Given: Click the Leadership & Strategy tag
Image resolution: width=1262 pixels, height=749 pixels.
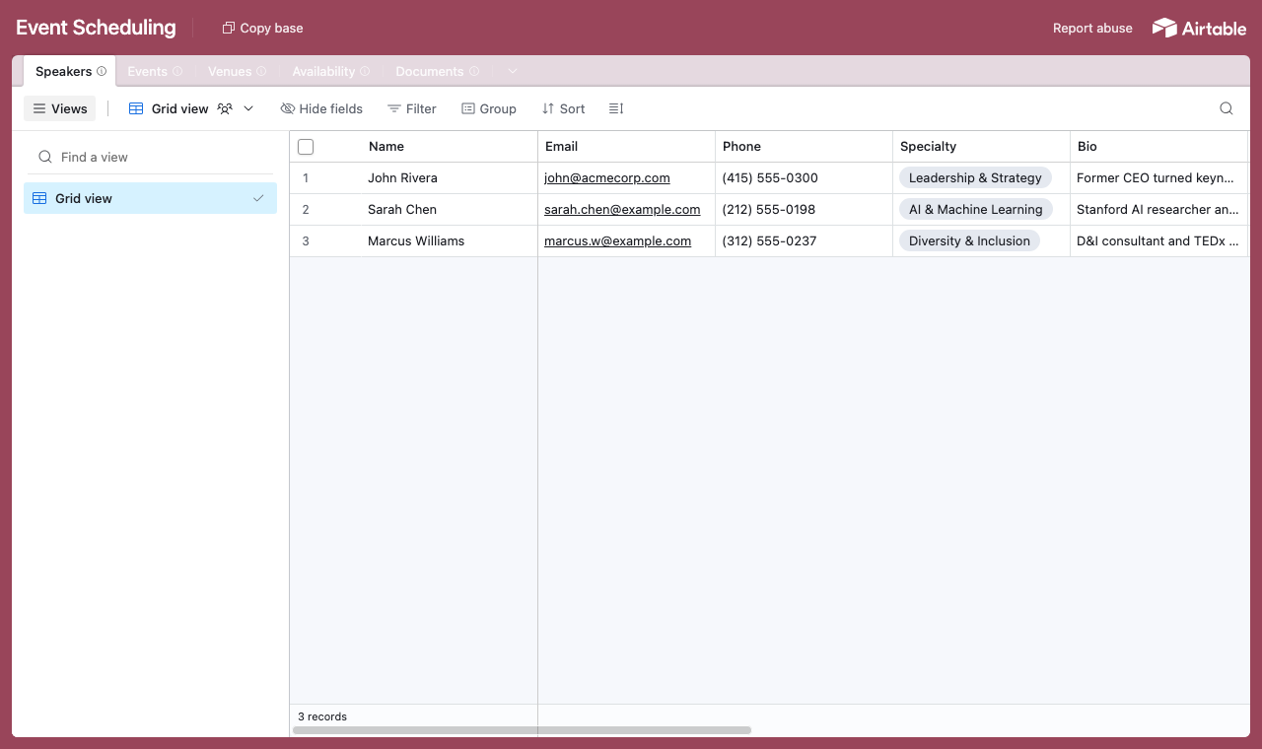Looking at the screenshot, I should [x=975, y=177].
